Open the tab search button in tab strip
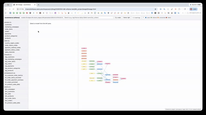The height and width of the screenshot is (115, 206). coord(8,5)
